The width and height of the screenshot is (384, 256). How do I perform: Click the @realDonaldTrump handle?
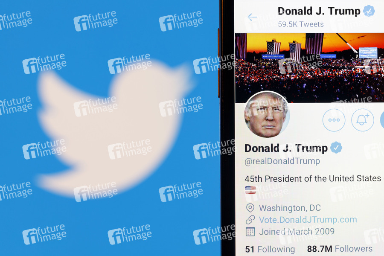pos(282,161)
